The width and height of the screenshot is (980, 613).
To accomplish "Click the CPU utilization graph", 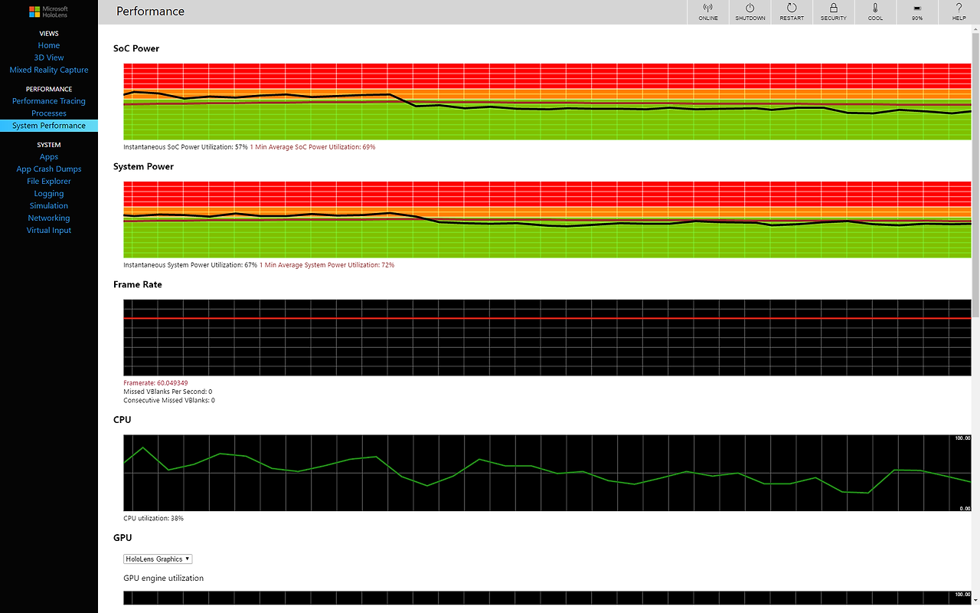I will 547,474.
